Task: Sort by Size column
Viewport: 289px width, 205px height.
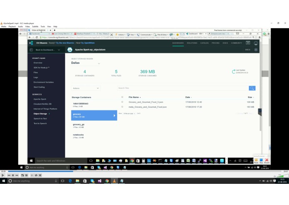Action: [x=251, y=97]
